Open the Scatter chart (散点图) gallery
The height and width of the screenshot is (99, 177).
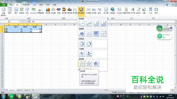point(75,11)
